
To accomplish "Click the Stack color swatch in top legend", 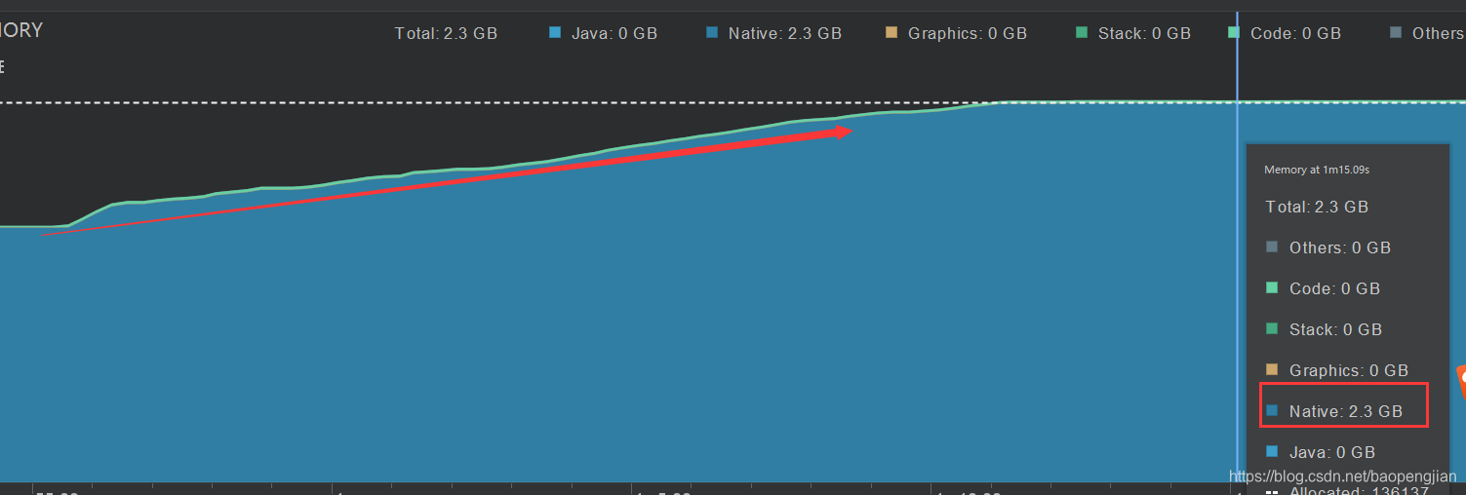I will coord(1082,33).
